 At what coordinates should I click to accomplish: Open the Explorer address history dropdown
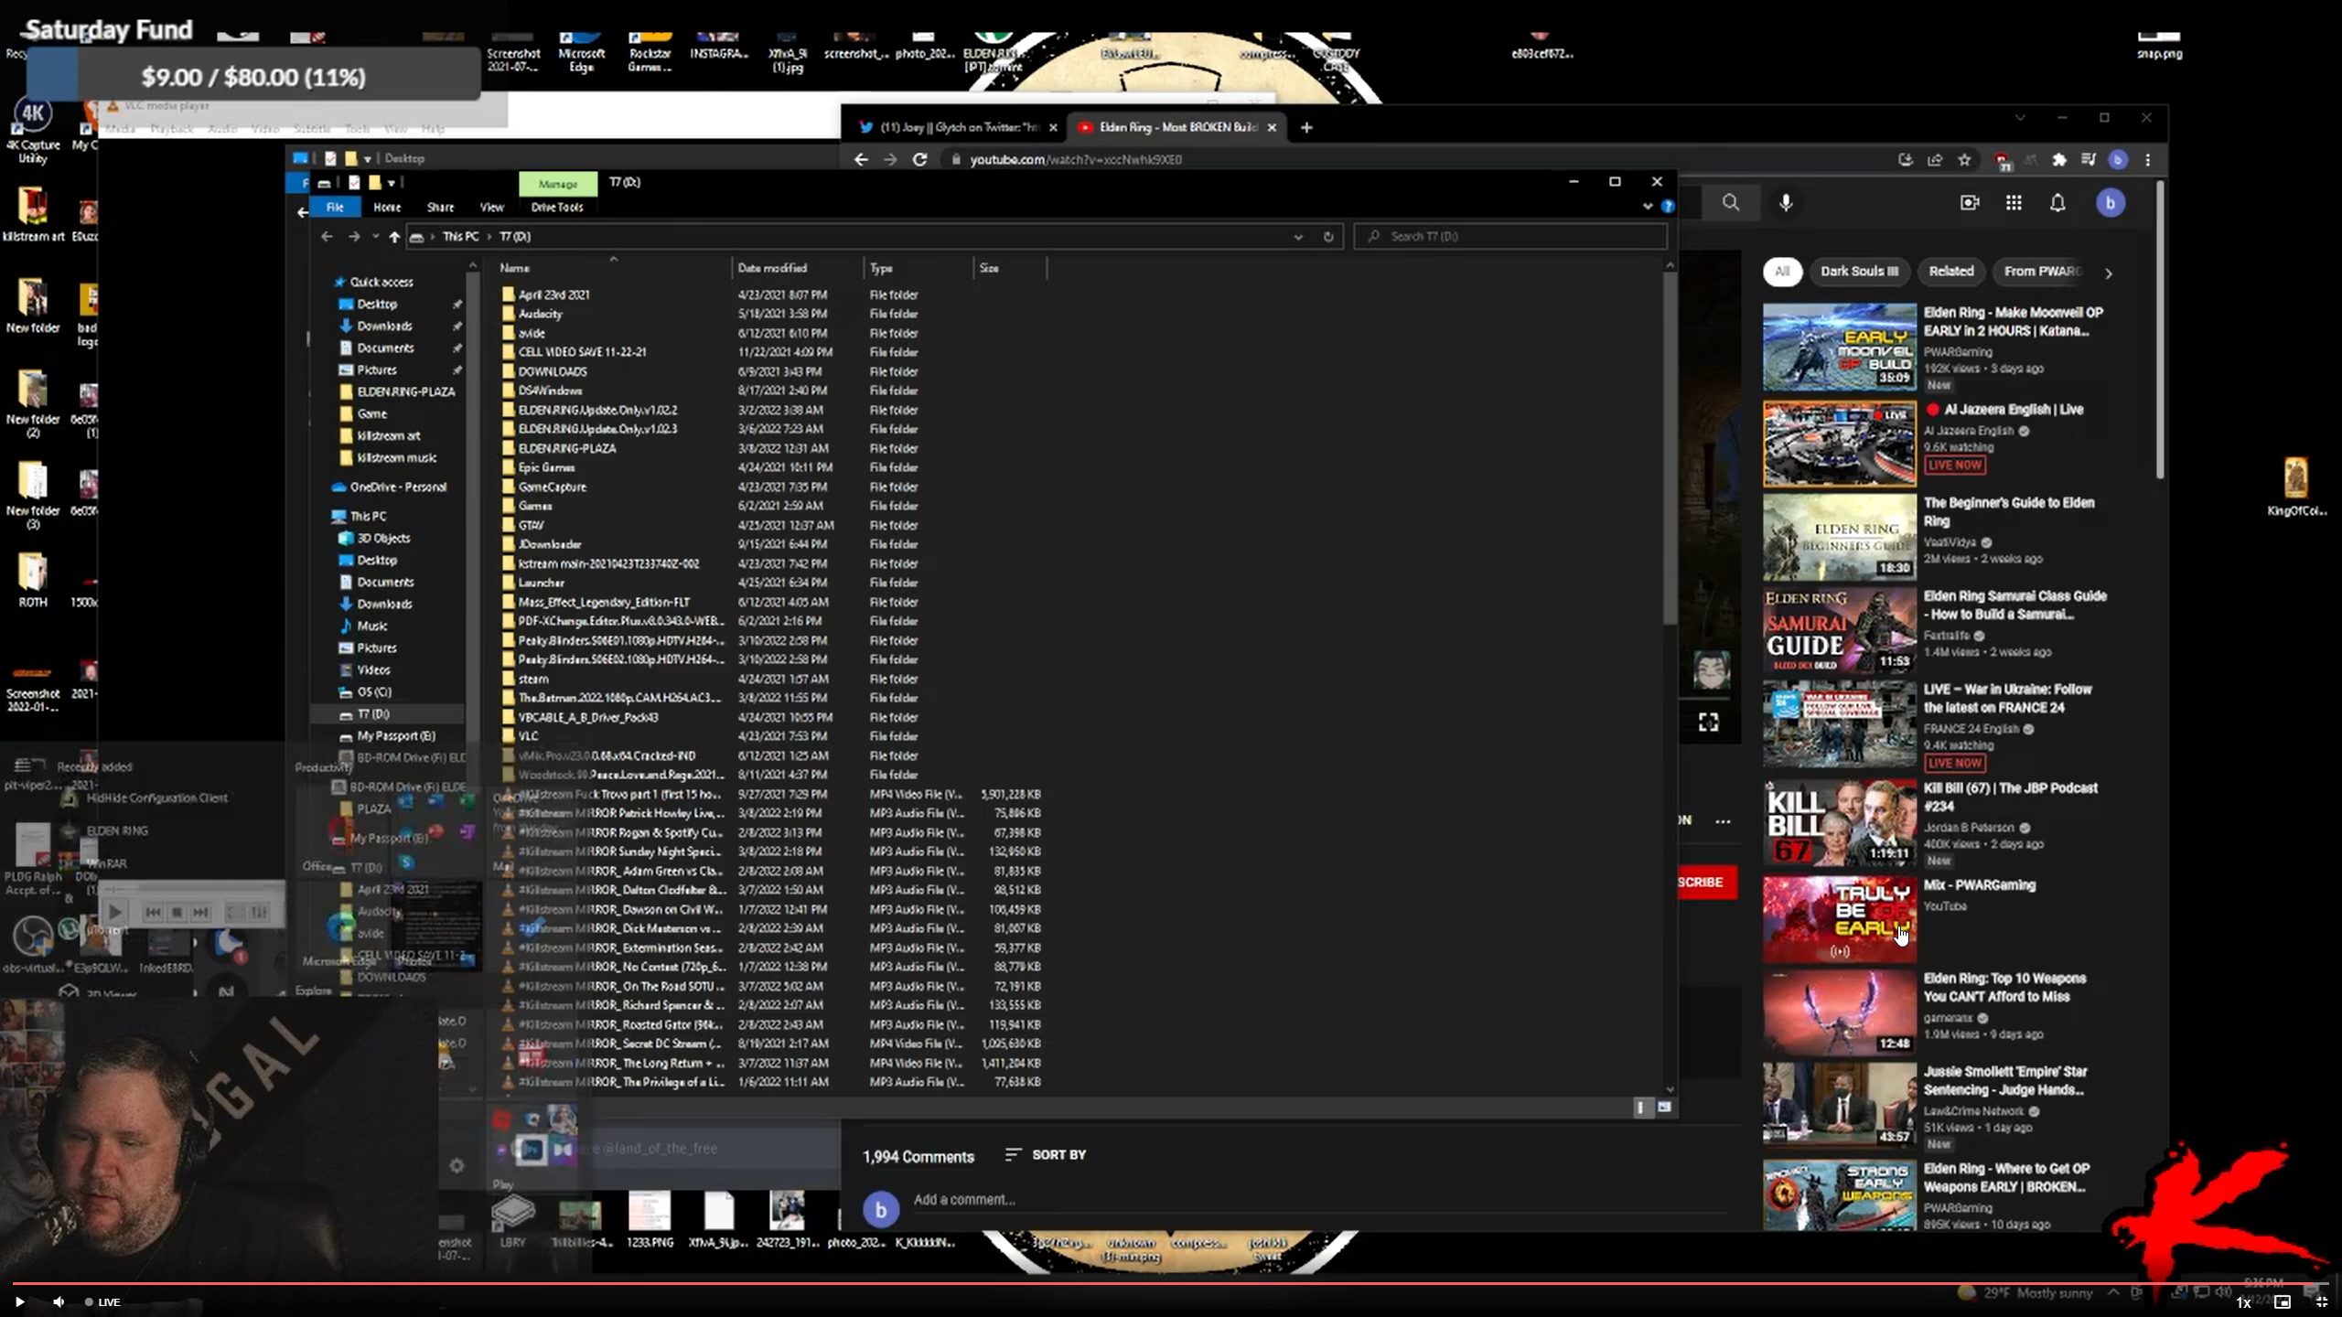[1297, 236]
